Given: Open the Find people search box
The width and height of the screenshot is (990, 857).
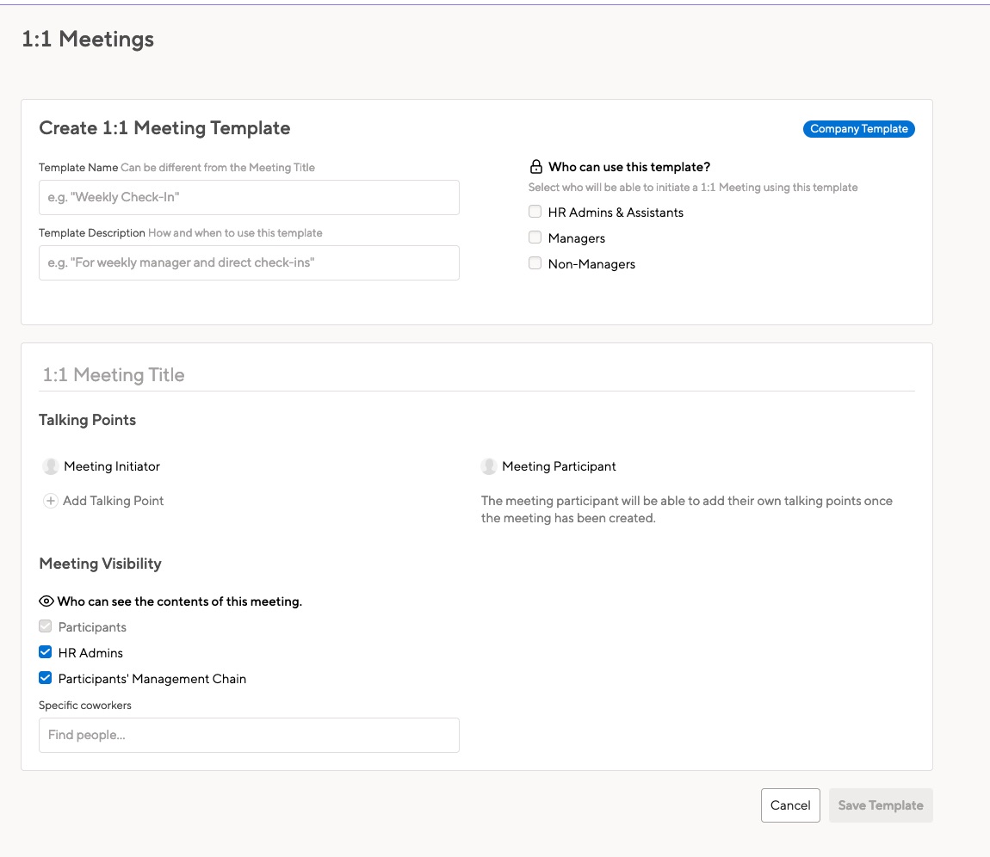Looking at the screenshot, I should [249, 736].
